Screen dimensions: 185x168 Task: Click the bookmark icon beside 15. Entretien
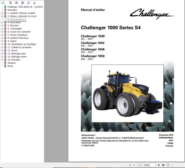pyautogui.click(x=5, y=60)
